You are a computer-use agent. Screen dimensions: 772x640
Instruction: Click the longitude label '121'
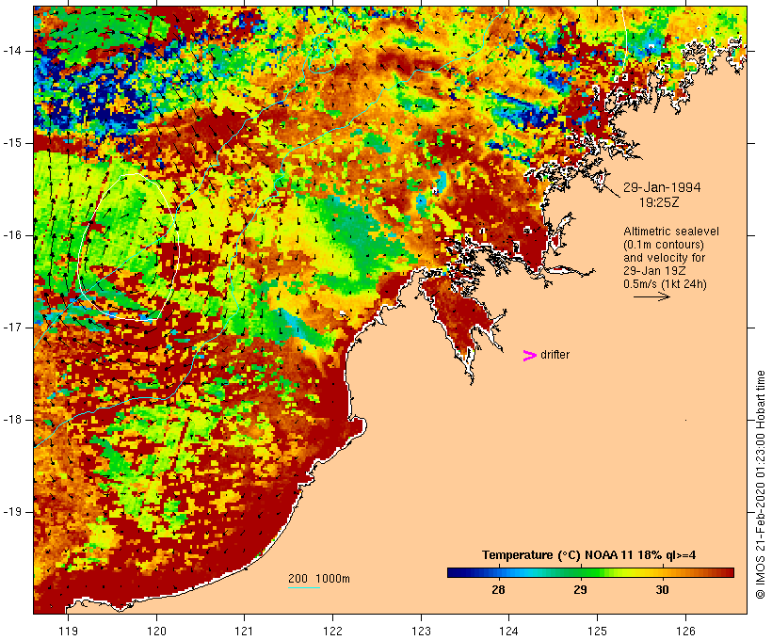tap(244, 631)
